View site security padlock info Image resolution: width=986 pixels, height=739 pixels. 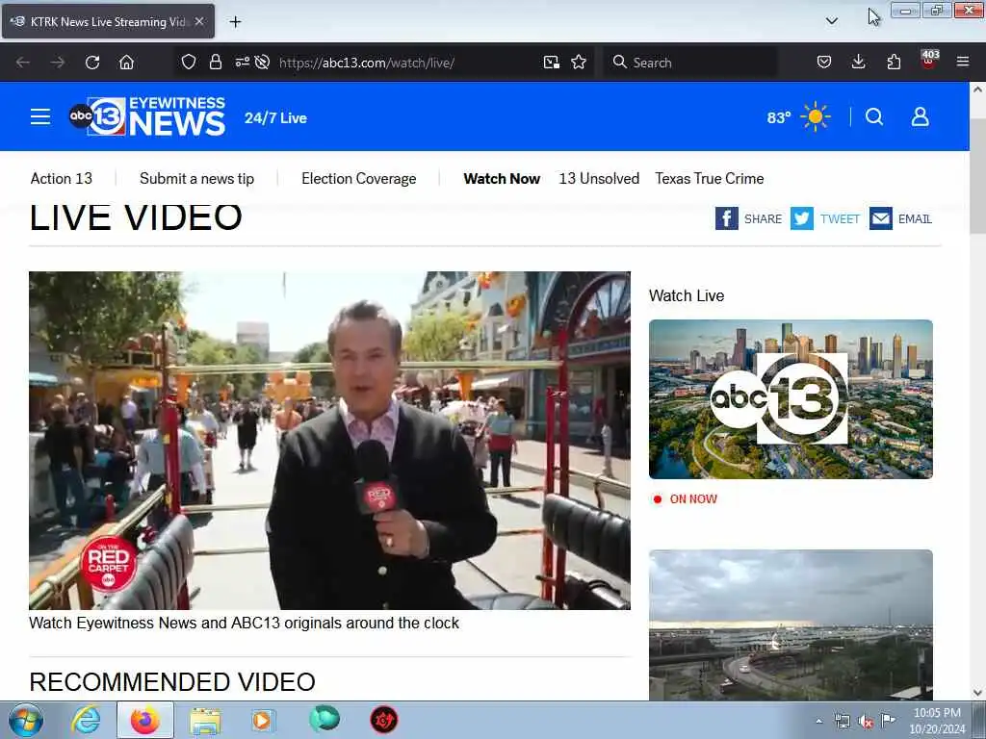coord(216,62)
